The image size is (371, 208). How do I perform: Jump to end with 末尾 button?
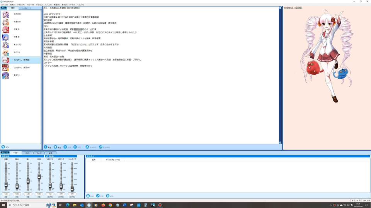[x=77, y=147]
